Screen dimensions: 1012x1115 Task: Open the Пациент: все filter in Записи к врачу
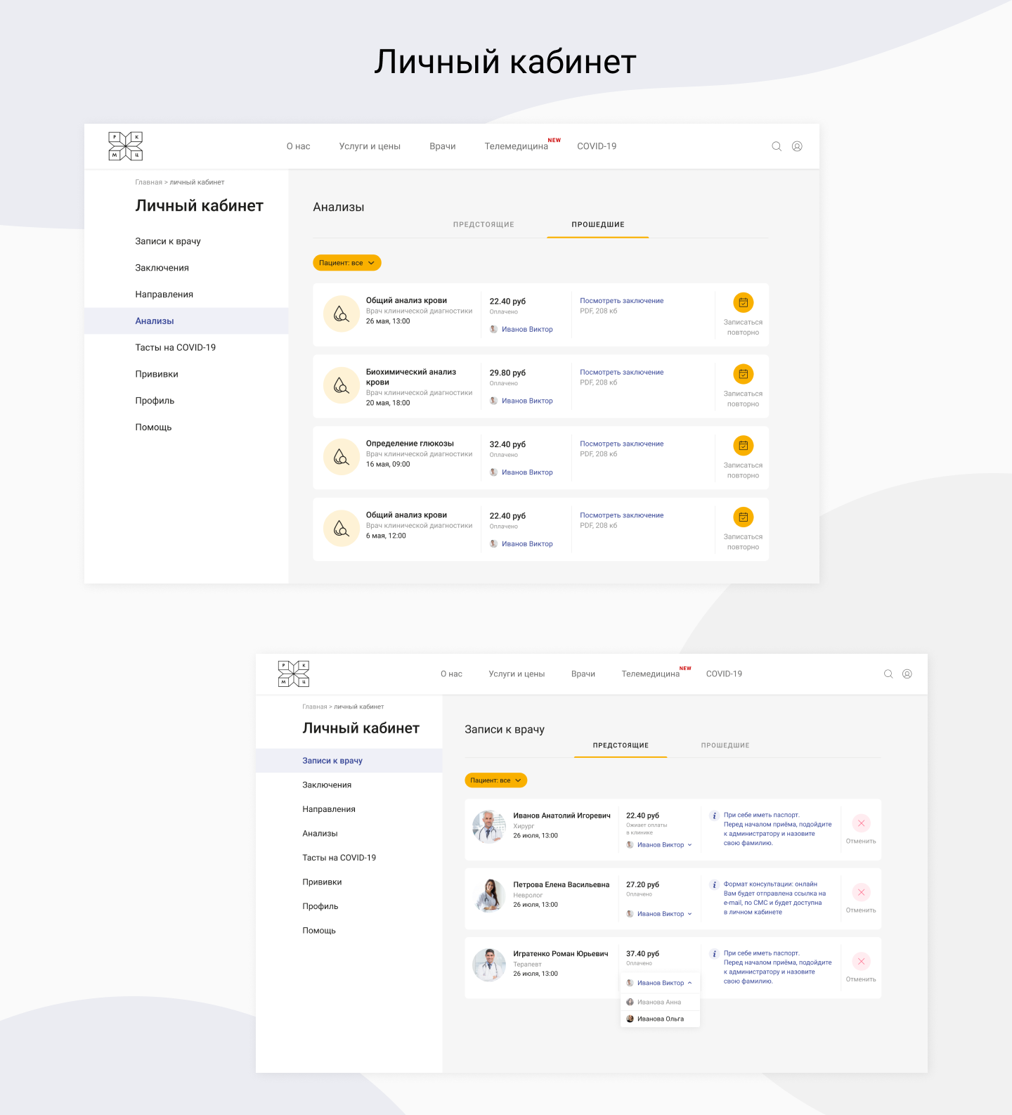point(496,780)
